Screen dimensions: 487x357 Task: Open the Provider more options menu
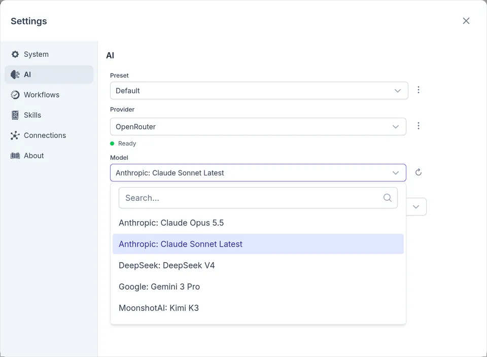(419, 126)
